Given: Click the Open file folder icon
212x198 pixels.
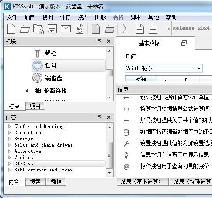Looking at the screenshot, I should [24, 29].
